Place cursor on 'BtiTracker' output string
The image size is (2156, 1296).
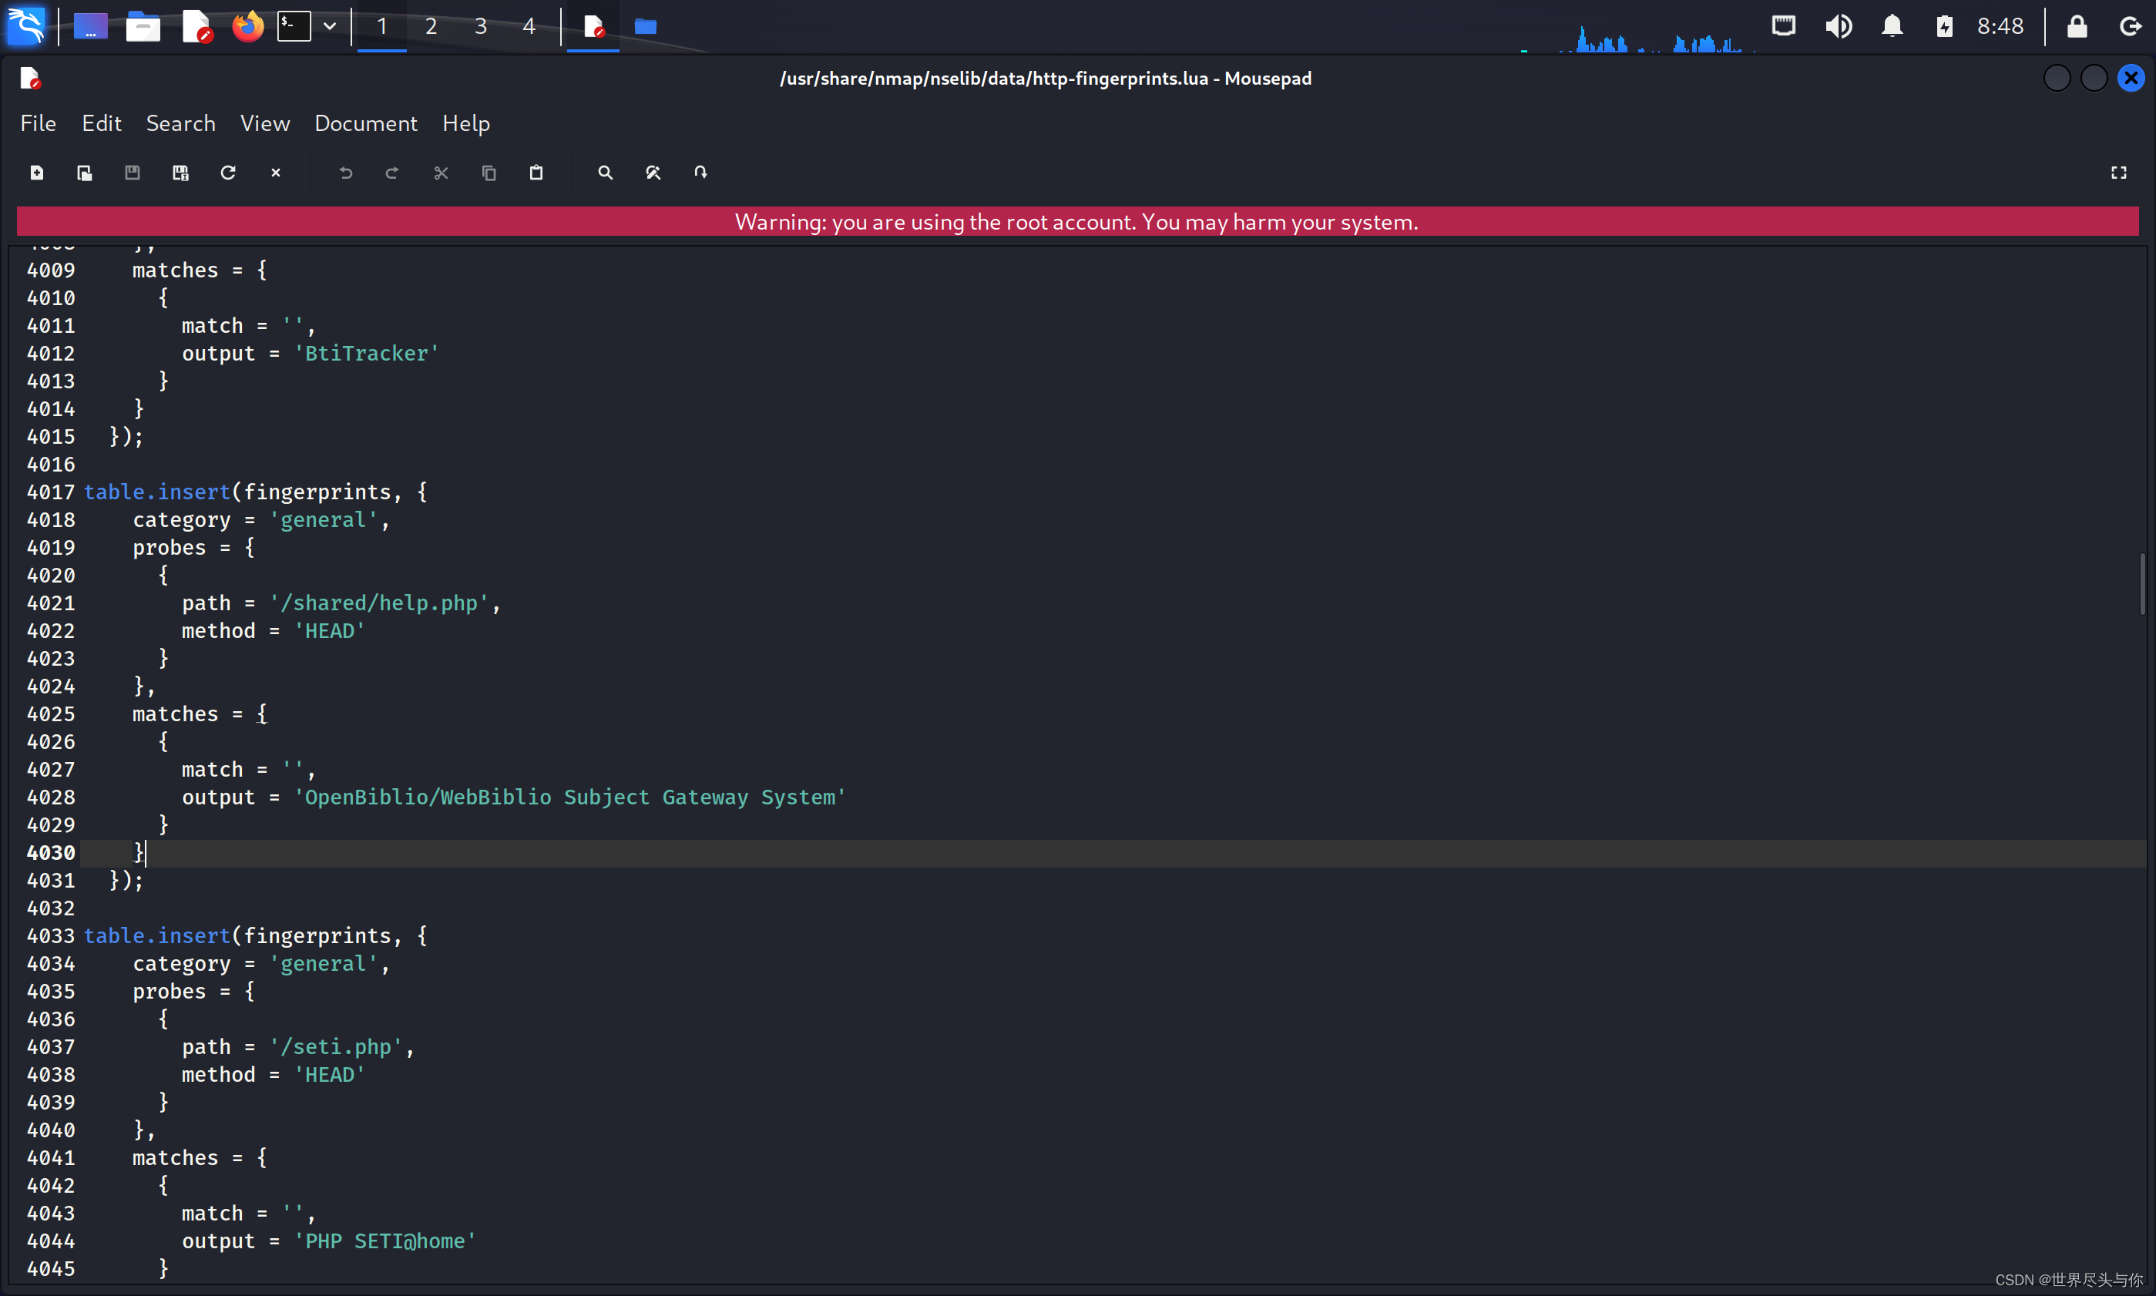click(x=367, y=353)
